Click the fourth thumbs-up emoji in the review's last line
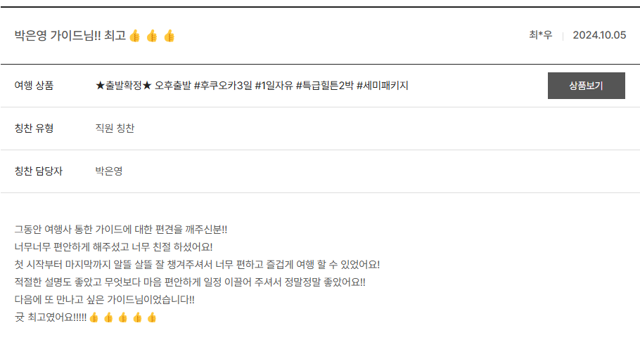640x342 pixels. (138, 317)
